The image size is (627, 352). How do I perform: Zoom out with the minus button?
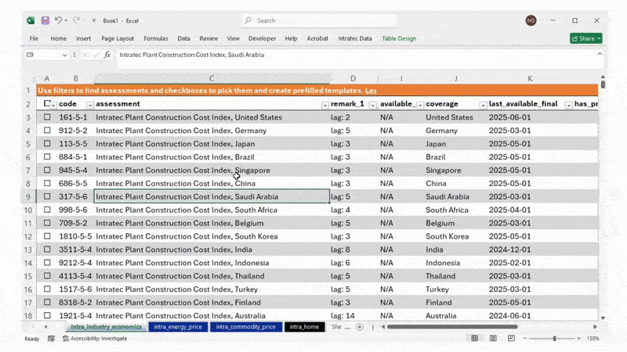[525, 339]
